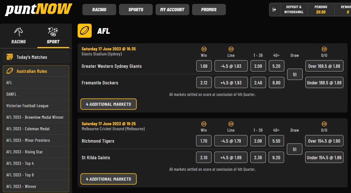Bet on GWS Giants win at 1.69
351x193 pixels.
pos(204,66)
